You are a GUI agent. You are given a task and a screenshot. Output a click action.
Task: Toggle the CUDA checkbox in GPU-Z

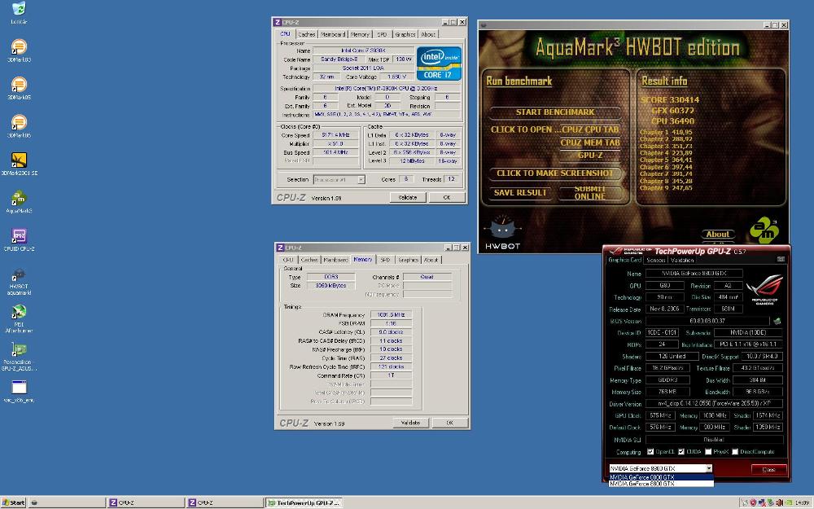(x=681, y=452)
